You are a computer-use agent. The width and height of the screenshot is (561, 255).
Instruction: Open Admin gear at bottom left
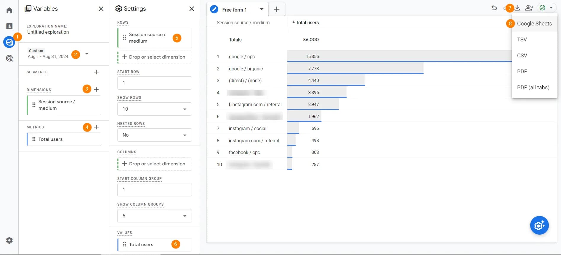9,240
